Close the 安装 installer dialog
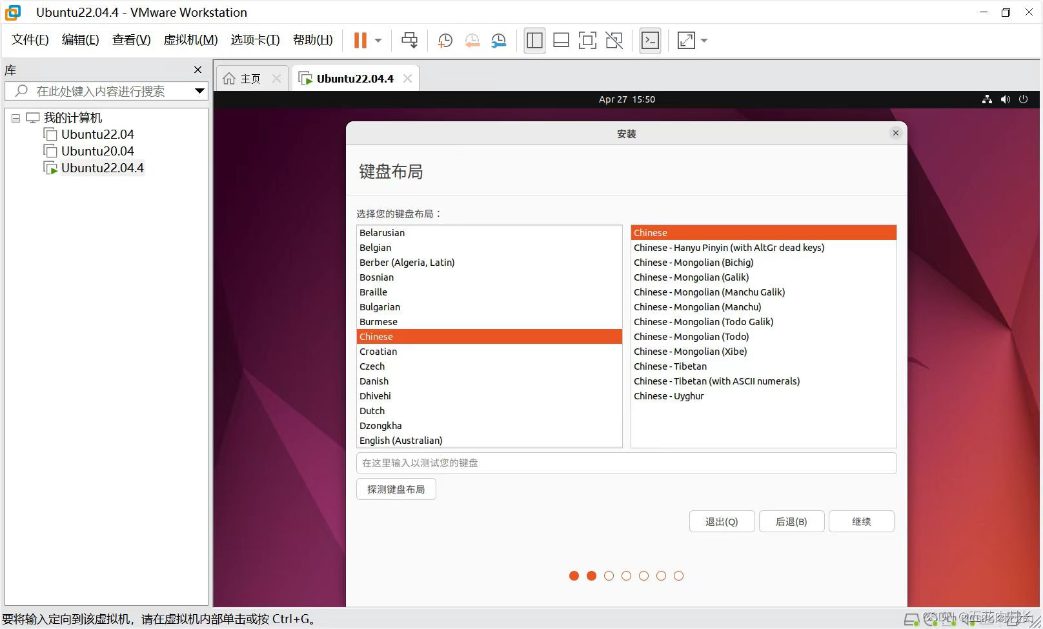 pyautogui.click(x=895, y=133)
